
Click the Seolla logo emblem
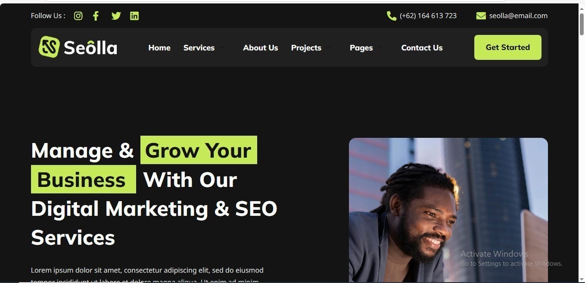point(49,47)
